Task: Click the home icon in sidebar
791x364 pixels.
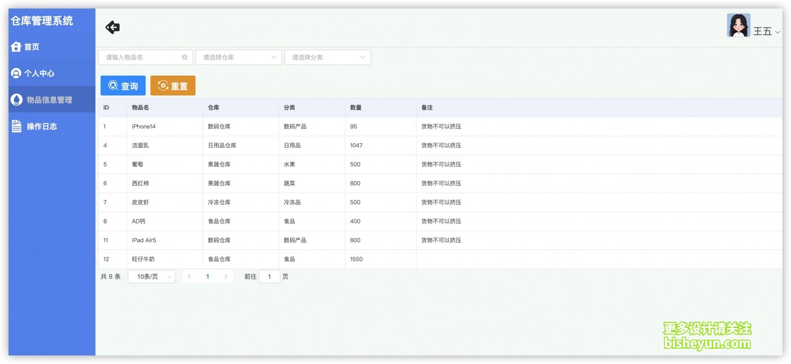Action: 16,47
